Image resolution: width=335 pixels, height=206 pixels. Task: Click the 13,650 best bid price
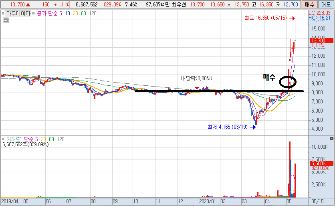point(217,4)
